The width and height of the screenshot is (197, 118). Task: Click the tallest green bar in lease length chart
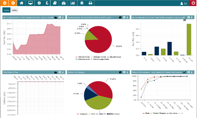[x=189, y=40]
